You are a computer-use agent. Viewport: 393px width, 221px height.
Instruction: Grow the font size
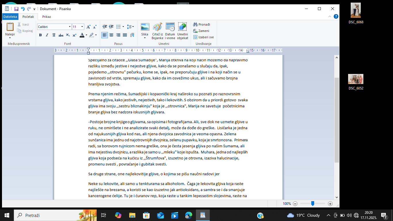coord(89,27)
